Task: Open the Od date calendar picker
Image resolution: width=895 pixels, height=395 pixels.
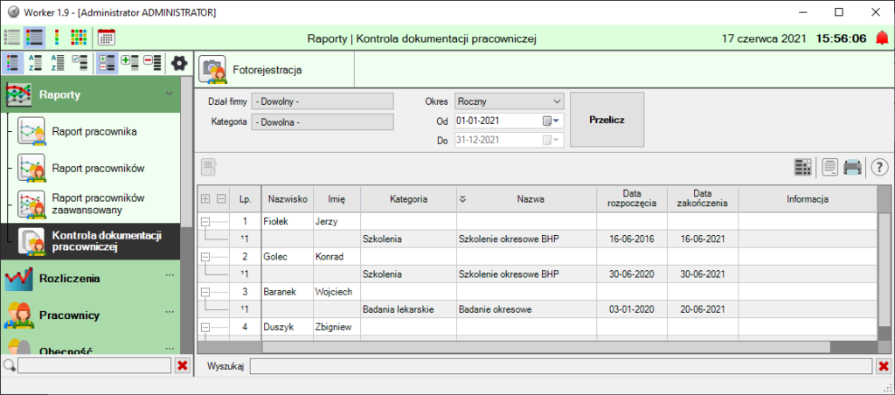Action: click(552, 121)
